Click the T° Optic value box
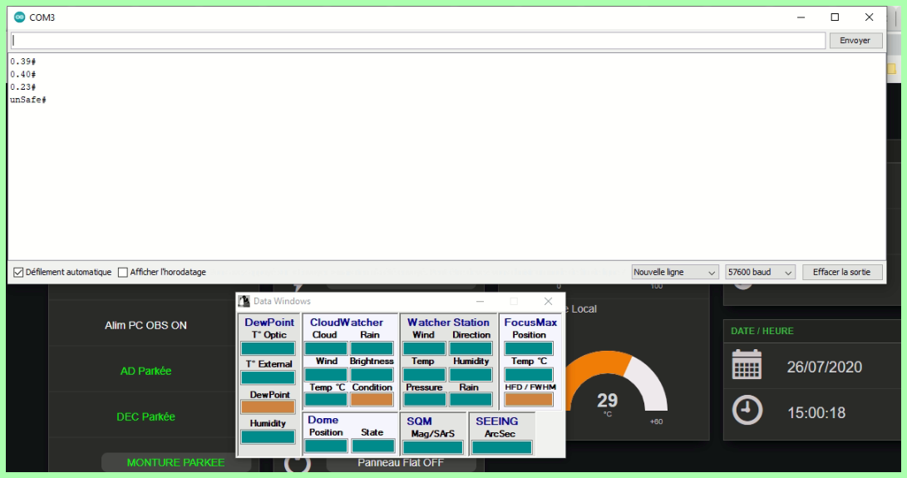 click(x=268, y=348)
